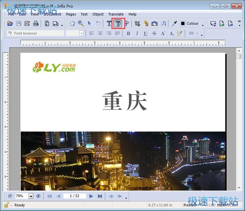This screenshot has height=211, width=245.
Task: Pick the Eyedropper tool
Action: point(174,24)
